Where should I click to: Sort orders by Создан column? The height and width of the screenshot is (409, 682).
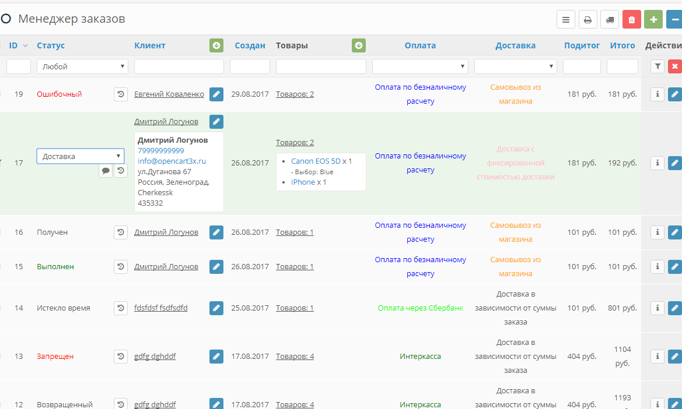[x=250, y=45]
